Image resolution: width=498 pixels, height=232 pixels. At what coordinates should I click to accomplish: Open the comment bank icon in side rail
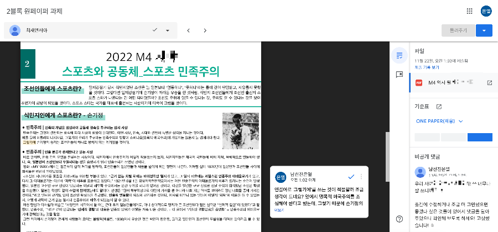[400, 75]
